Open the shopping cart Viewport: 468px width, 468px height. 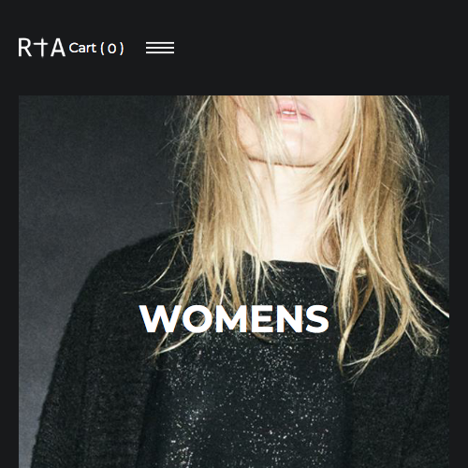[96, 48]
